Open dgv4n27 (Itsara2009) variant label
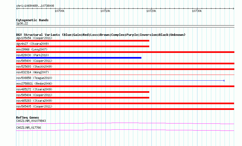Viewport: 242px width, 146px height. (33, 44)
